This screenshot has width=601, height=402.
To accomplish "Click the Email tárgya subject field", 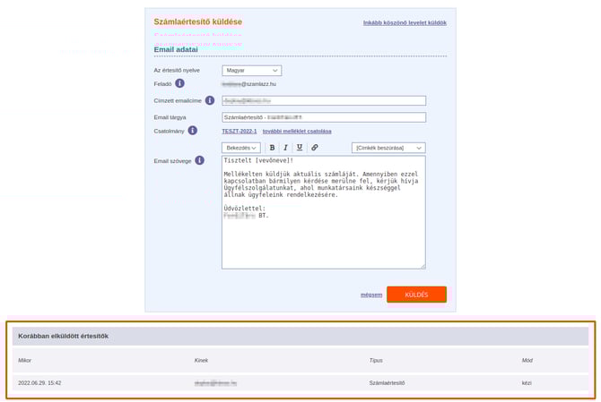I will 323,116.
